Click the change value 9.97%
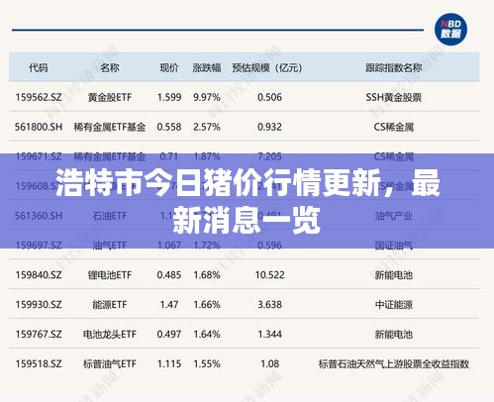The image size is (494, 402). (x=207, y=97)
